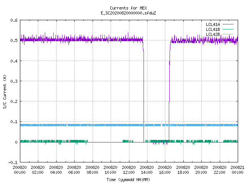Click the LCL41A legend label
The width and height of the screenshot is (245, 183).
pos(213,24)
